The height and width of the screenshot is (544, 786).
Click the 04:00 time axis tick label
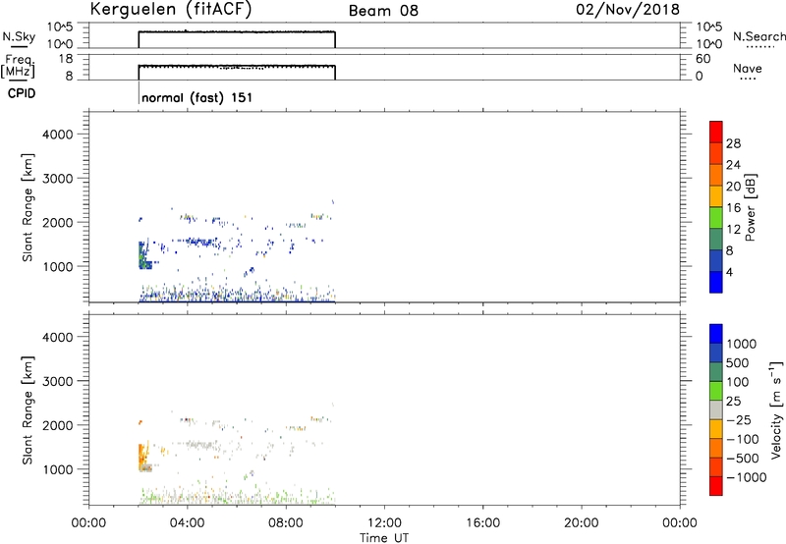188,523
